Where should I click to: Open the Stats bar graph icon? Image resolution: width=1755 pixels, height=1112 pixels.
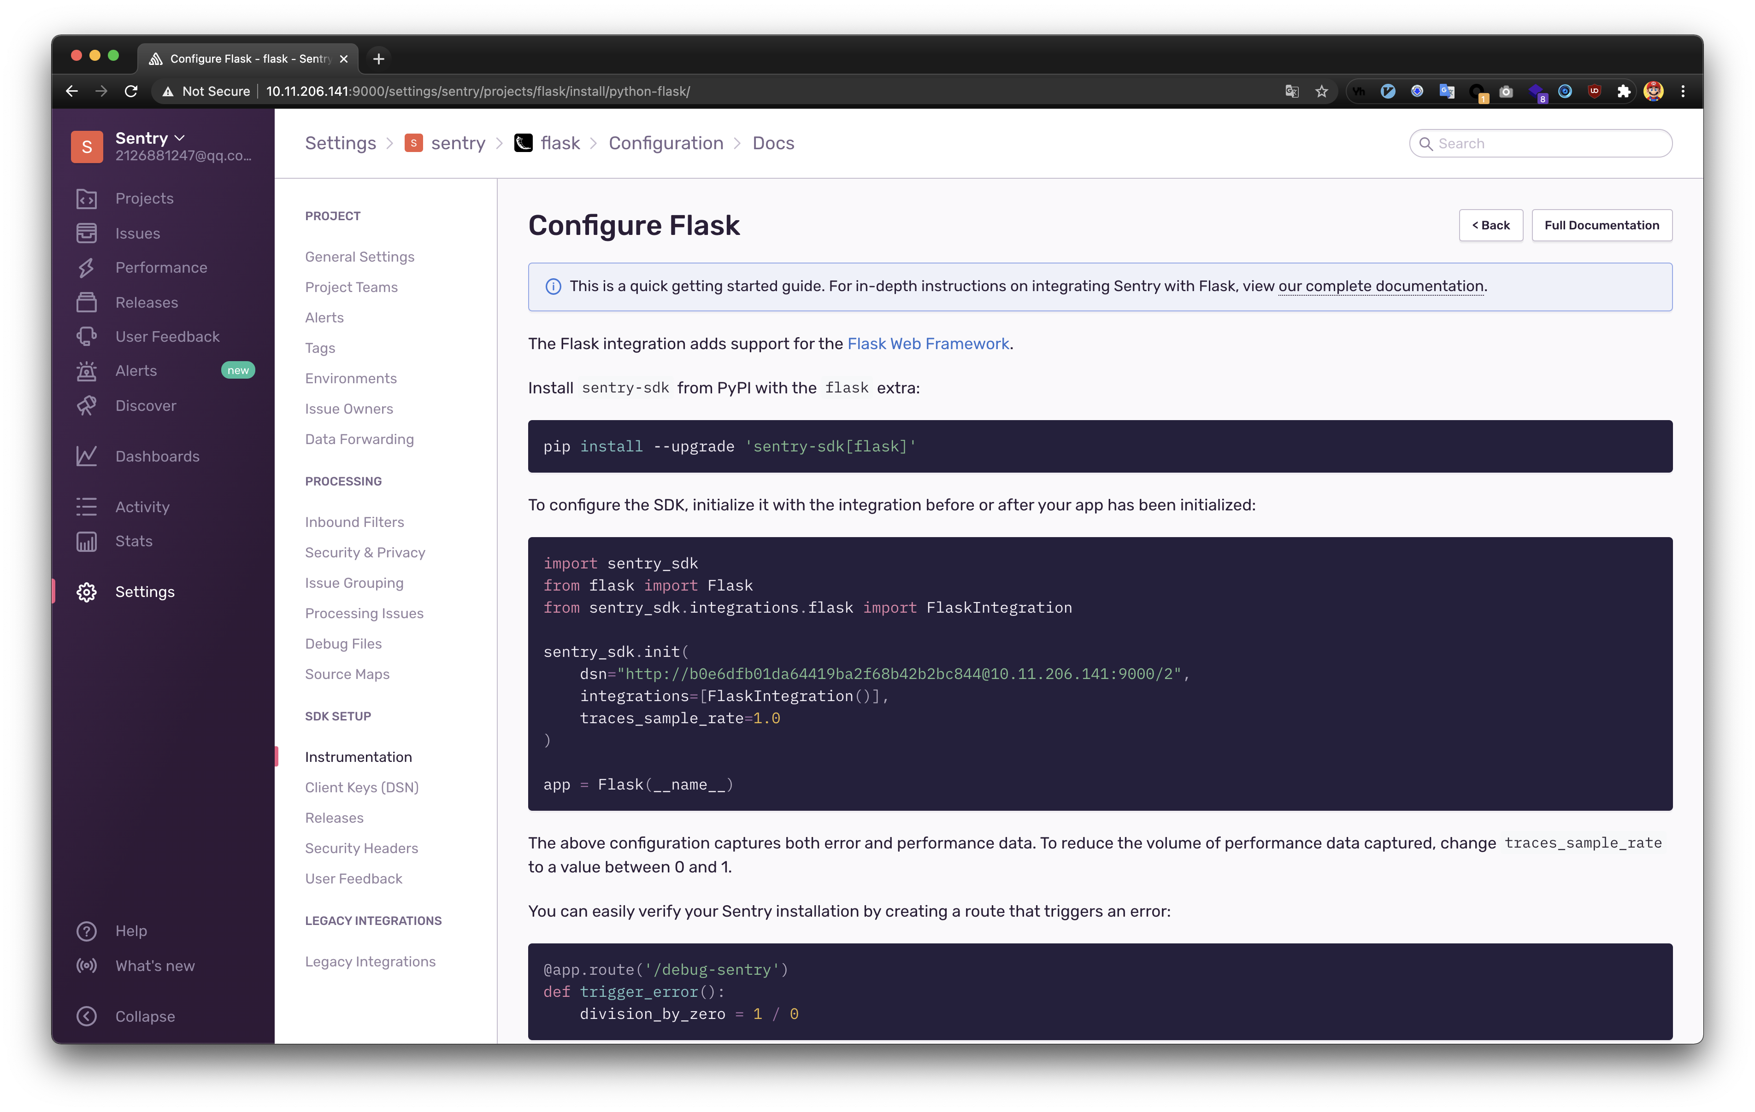(86, 541)
